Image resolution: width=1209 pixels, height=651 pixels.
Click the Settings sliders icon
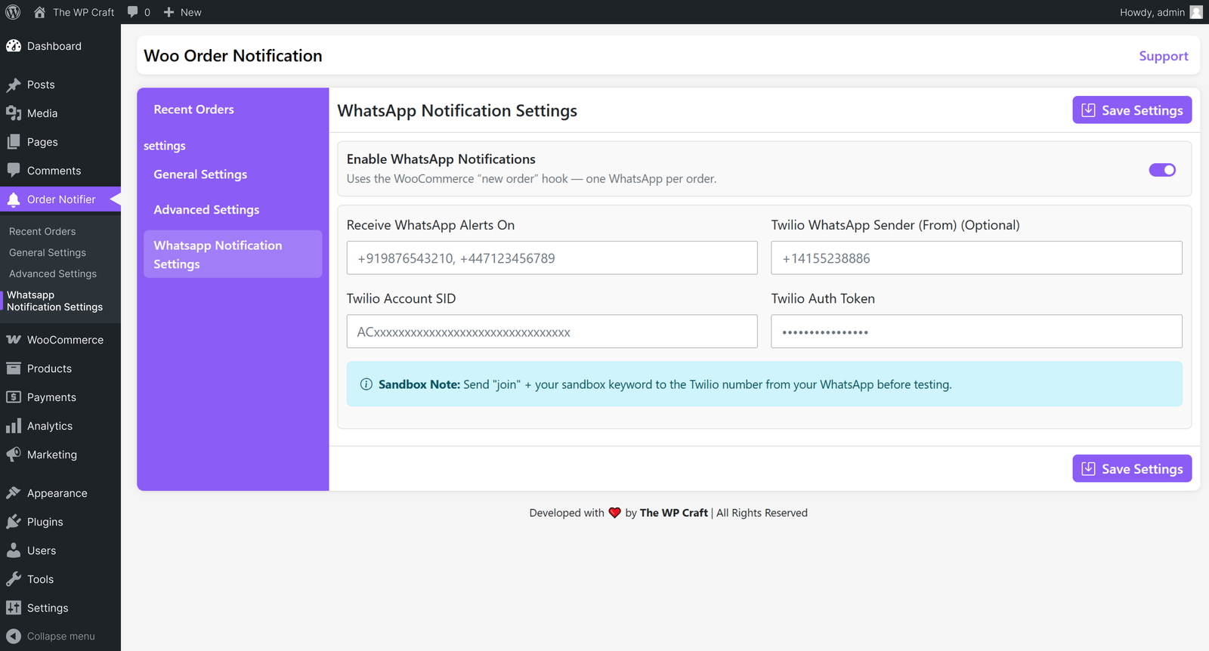[14, 608]
